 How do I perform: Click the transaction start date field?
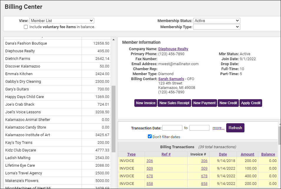172,128
